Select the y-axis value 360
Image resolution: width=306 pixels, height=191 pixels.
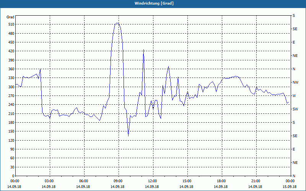point(11,69)
